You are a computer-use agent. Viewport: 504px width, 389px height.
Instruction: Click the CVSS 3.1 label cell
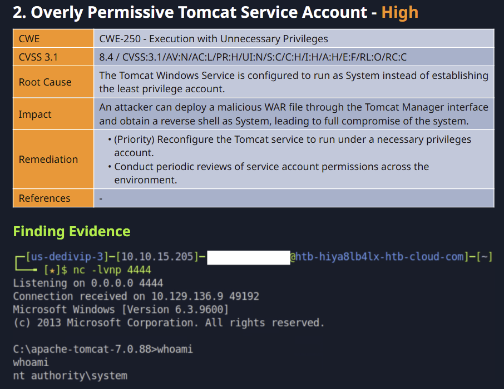(x=53, y=57)
